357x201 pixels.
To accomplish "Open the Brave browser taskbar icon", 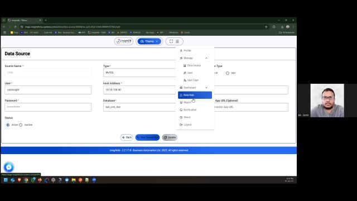I will tap(20, 180).
